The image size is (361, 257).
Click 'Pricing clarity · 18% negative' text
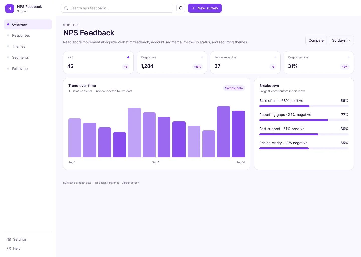click(283, 143)
